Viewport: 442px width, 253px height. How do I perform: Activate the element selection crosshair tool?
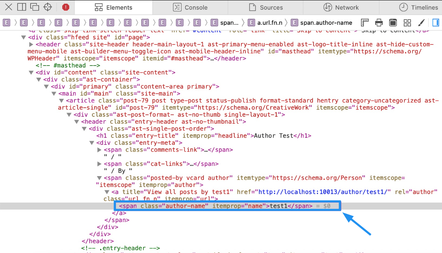tap(48, 7)
